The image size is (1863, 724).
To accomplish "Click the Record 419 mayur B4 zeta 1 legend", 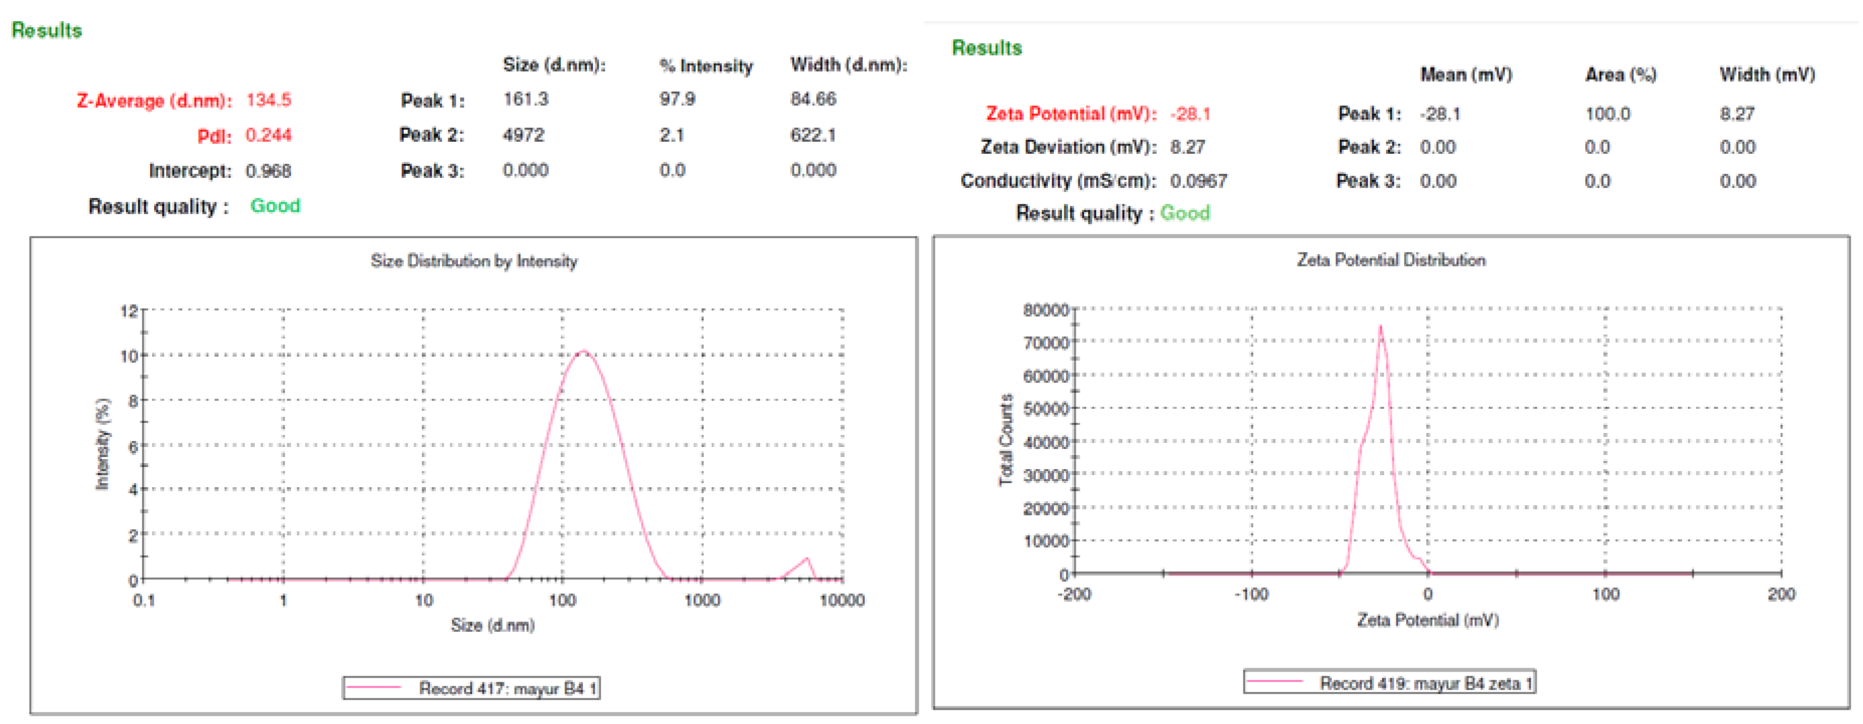I will tap(1426, 683).
